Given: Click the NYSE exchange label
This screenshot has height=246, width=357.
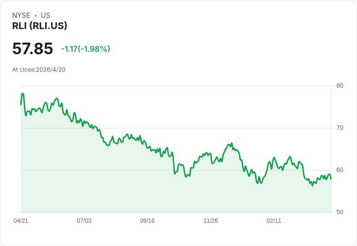Looking at the screenshot, I should 21,15.
